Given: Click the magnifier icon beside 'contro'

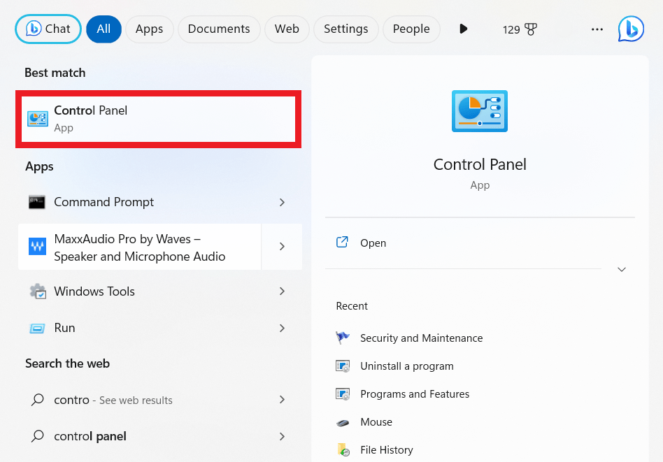Looking at the screenshot, I should pyautogui.click(x=37, y=400).
